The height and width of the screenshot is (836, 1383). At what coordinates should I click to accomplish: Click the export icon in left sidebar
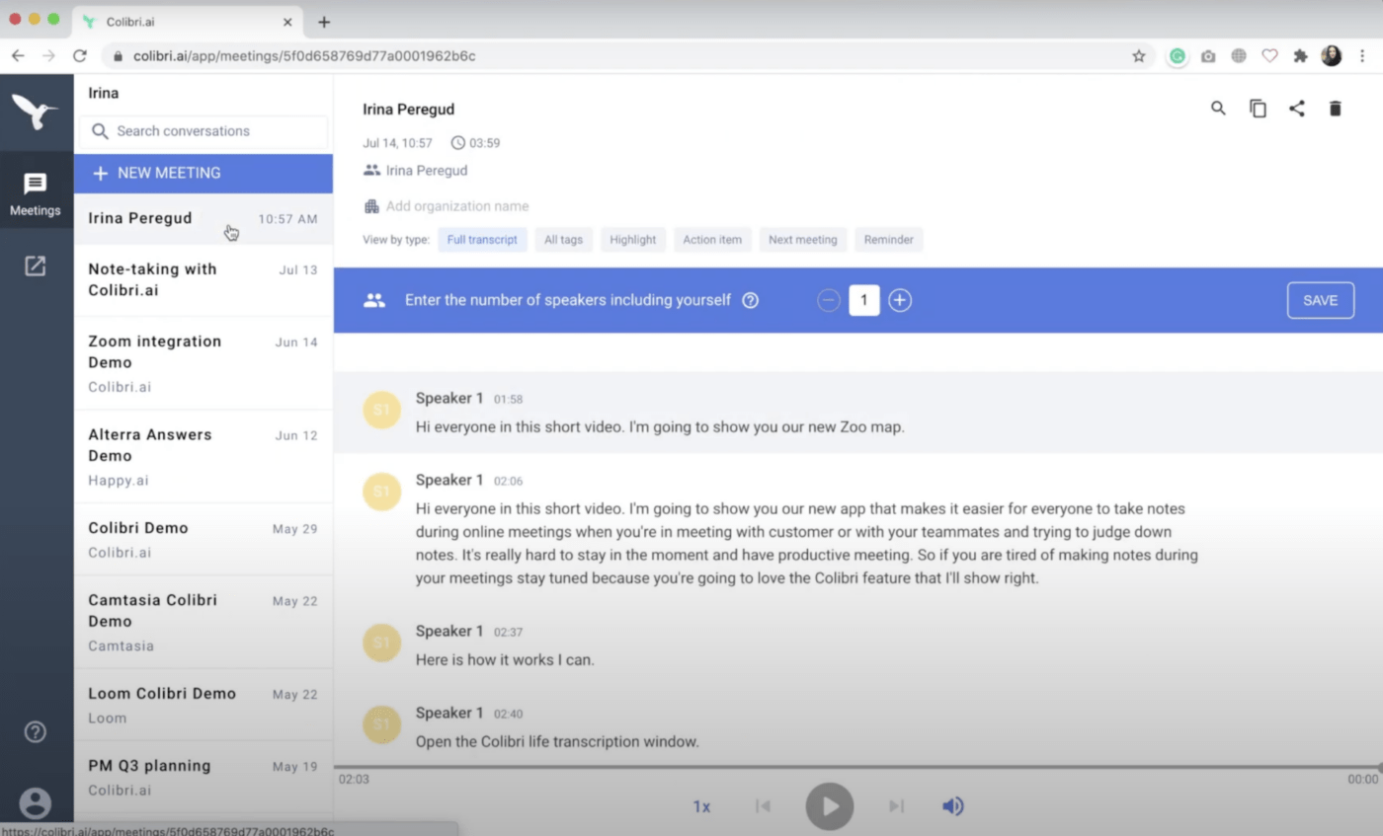(36, 266)
